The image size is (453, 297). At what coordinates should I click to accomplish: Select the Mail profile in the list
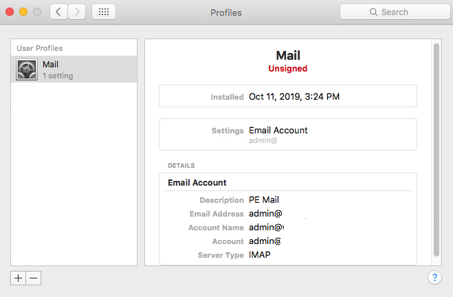coord(74,69)
